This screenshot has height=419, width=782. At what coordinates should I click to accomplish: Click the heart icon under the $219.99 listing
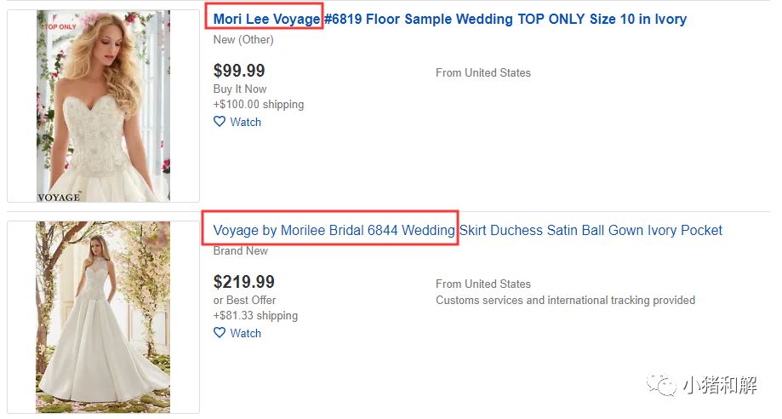click(220, 333)
